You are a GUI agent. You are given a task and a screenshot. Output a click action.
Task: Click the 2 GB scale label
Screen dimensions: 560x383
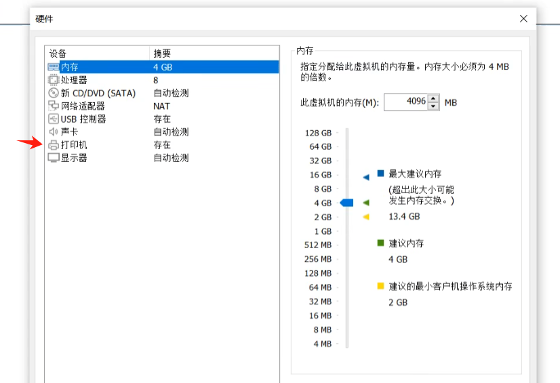(323, 217)
